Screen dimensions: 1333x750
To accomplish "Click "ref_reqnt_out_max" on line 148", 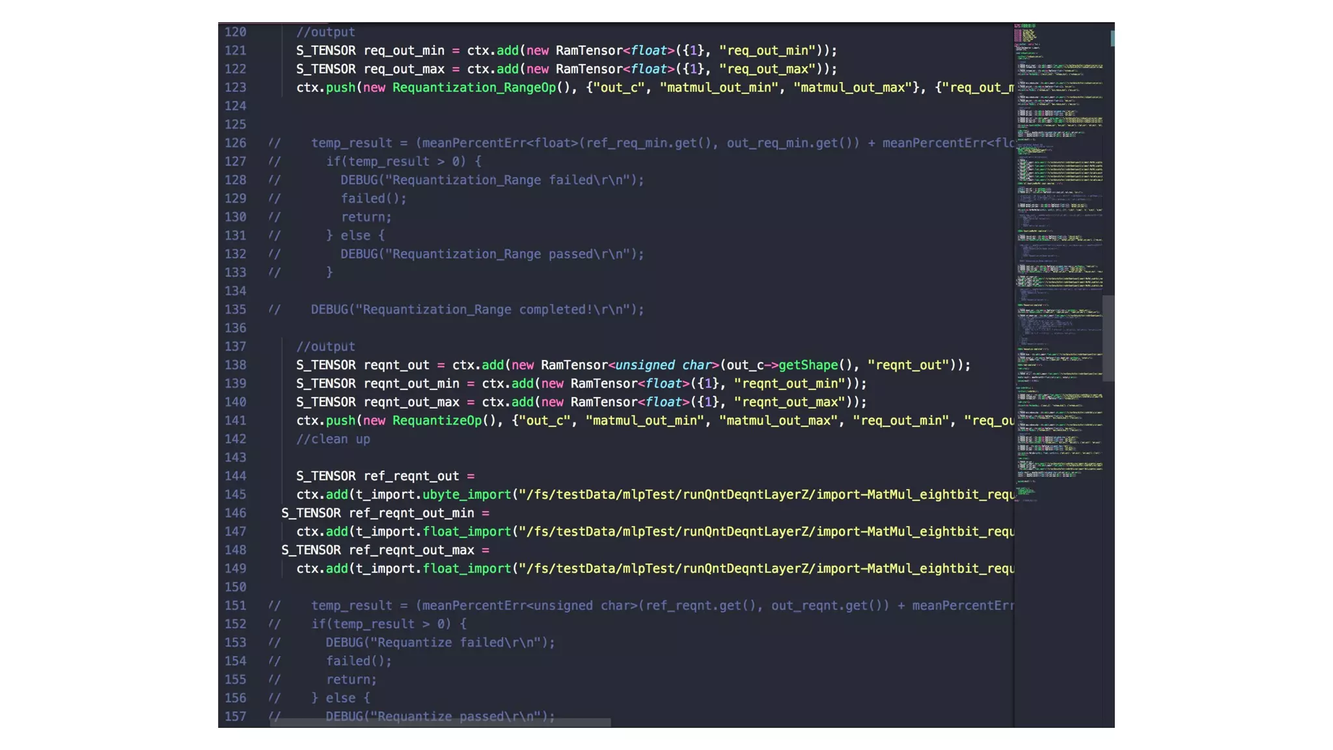I will pos(411,550).
